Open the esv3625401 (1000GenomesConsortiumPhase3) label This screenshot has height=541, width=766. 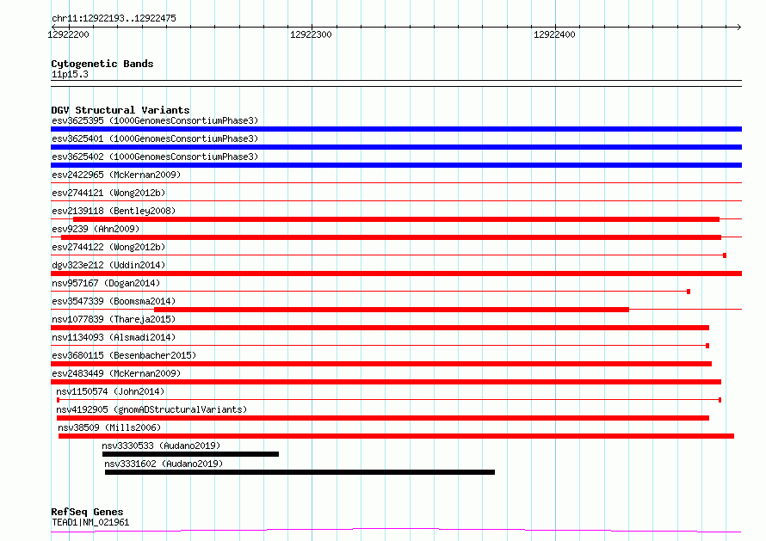point(155,138)
